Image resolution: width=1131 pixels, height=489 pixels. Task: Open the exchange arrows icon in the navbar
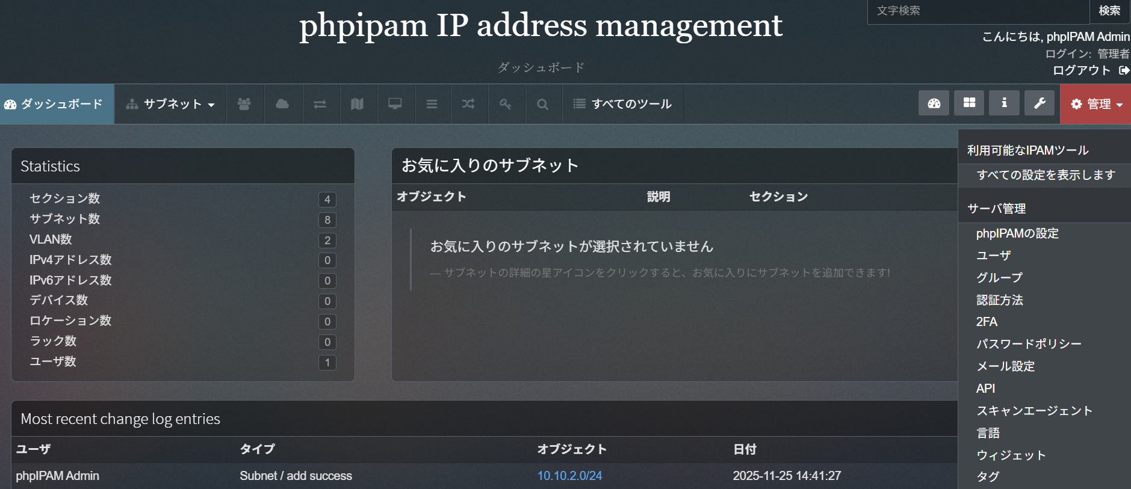tap(320, 104)
